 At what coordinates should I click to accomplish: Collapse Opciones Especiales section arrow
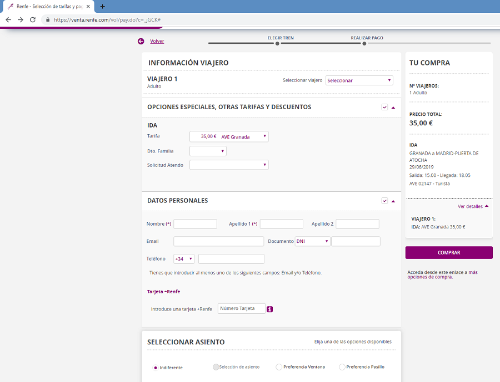(x=393, y=108)
